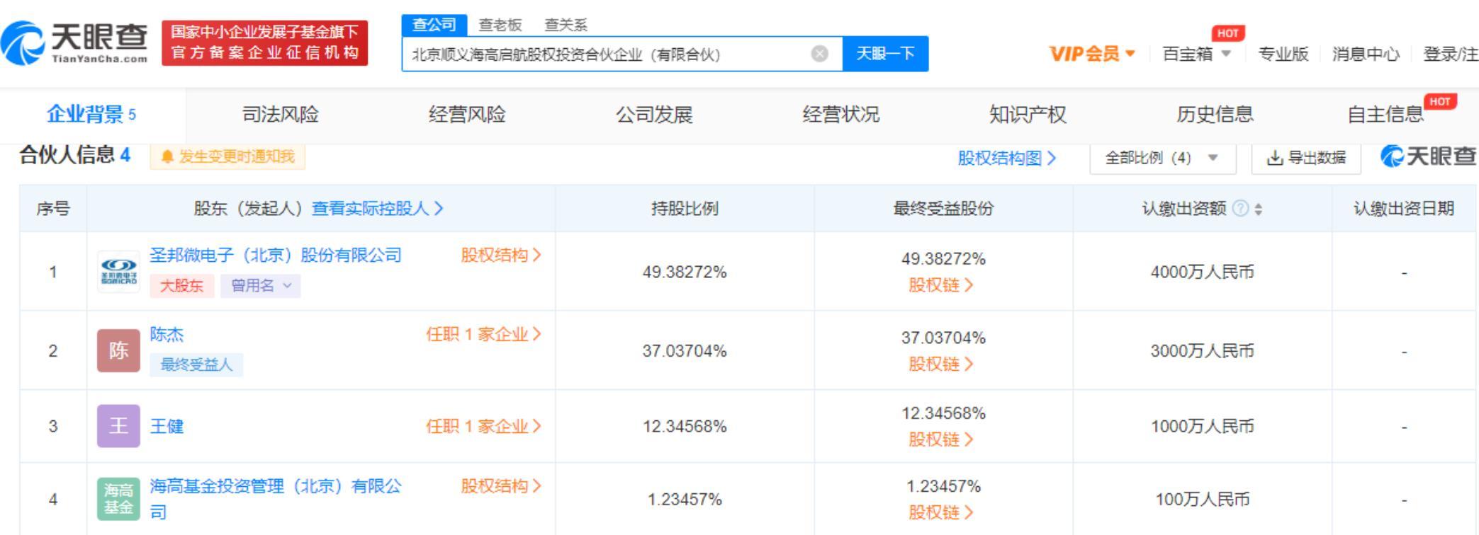Sort by 认缴出资额 using the sort arrows
This screenshot has width=1479, height=535.
pyautogui.click(x=1258, y=209)
